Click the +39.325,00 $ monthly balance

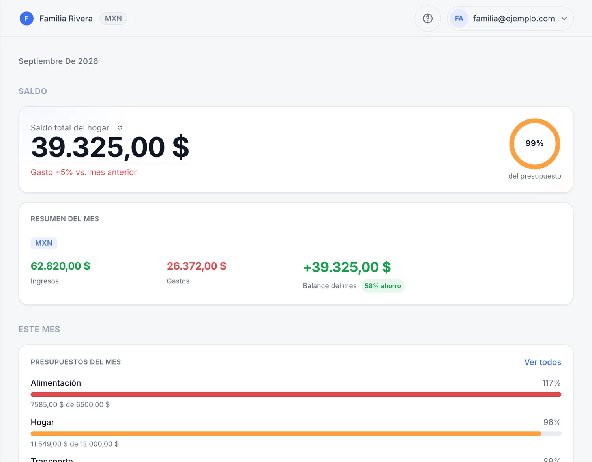coord(347,267)
